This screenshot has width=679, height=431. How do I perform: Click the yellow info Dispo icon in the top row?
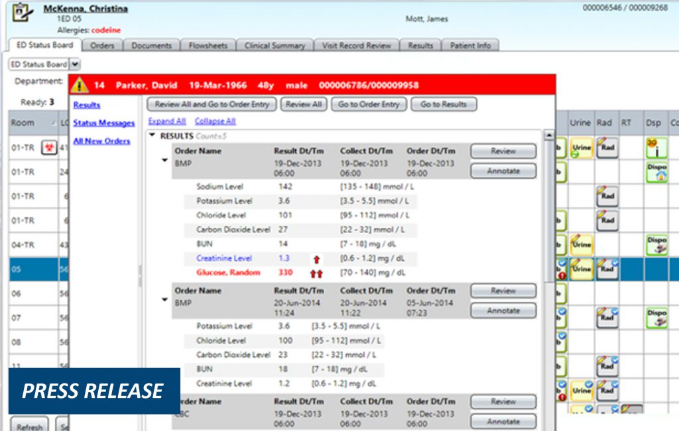658,147
